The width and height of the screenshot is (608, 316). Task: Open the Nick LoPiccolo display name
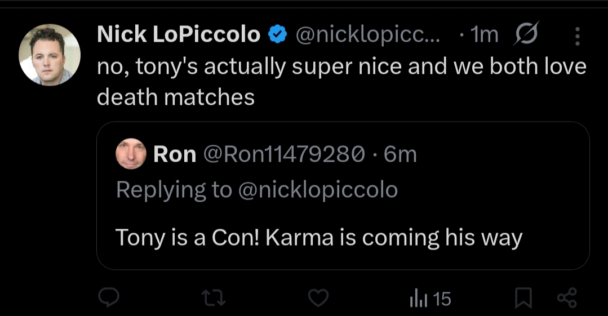(179, 35)
